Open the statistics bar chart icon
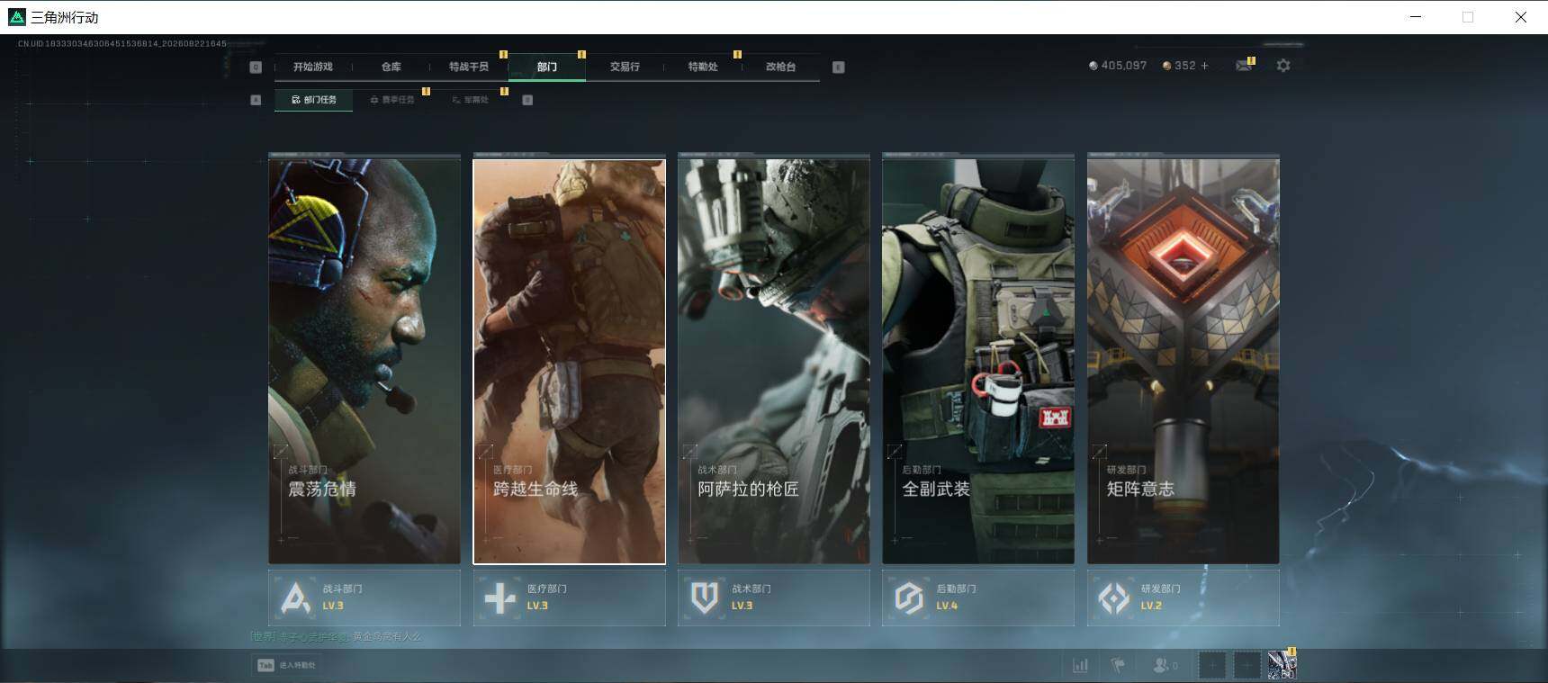Image resolution: width=1548 pixels, height=683 pixels. (1080, 666)
